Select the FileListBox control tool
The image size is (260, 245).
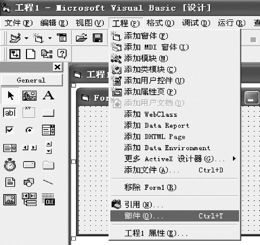point(10,182)
